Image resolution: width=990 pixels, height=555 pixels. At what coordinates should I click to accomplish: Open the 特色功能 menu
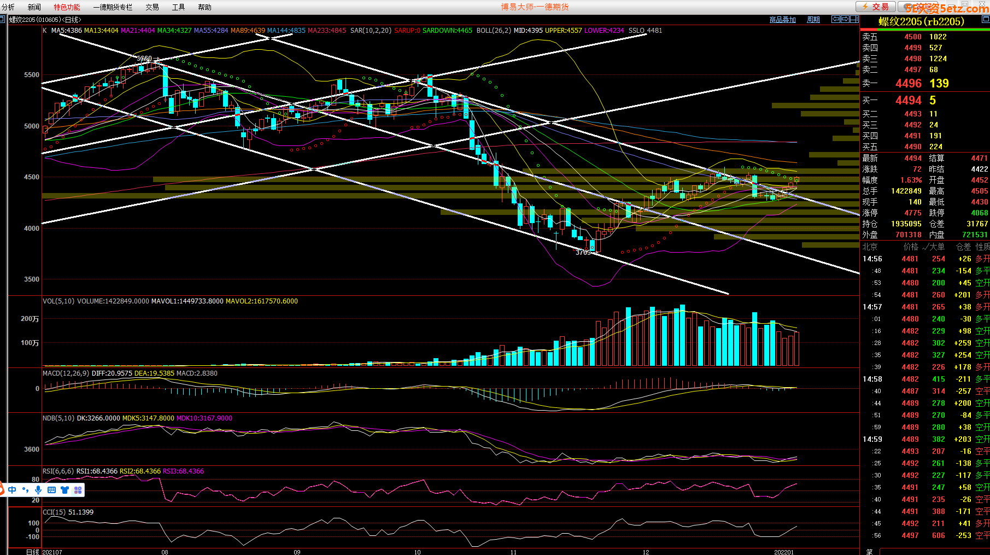click(67, 7)
